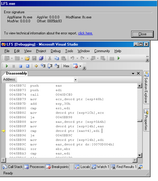The image size is (158, 181).
Task: Switch to the Find Results 1 tab
Action: coord(124,167)
